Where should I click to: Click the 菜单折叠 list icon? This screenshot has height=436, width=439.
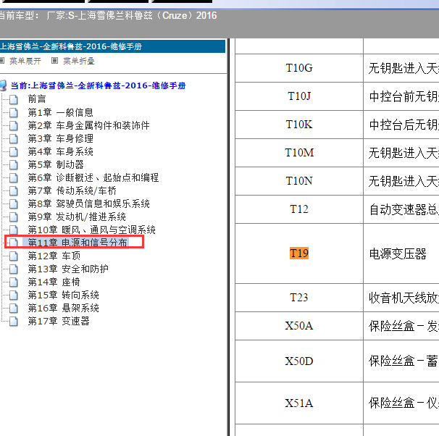click(54, 60)
